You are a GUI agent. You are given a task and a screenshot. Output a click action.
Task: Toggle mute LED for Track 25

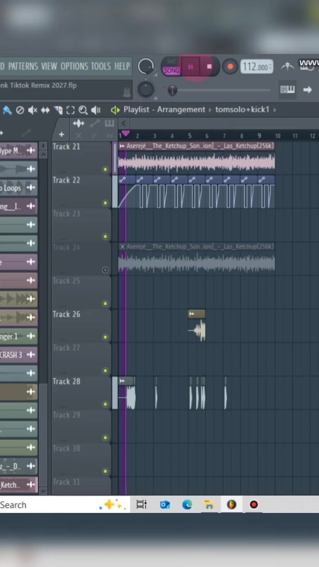(x=105, y=303)
